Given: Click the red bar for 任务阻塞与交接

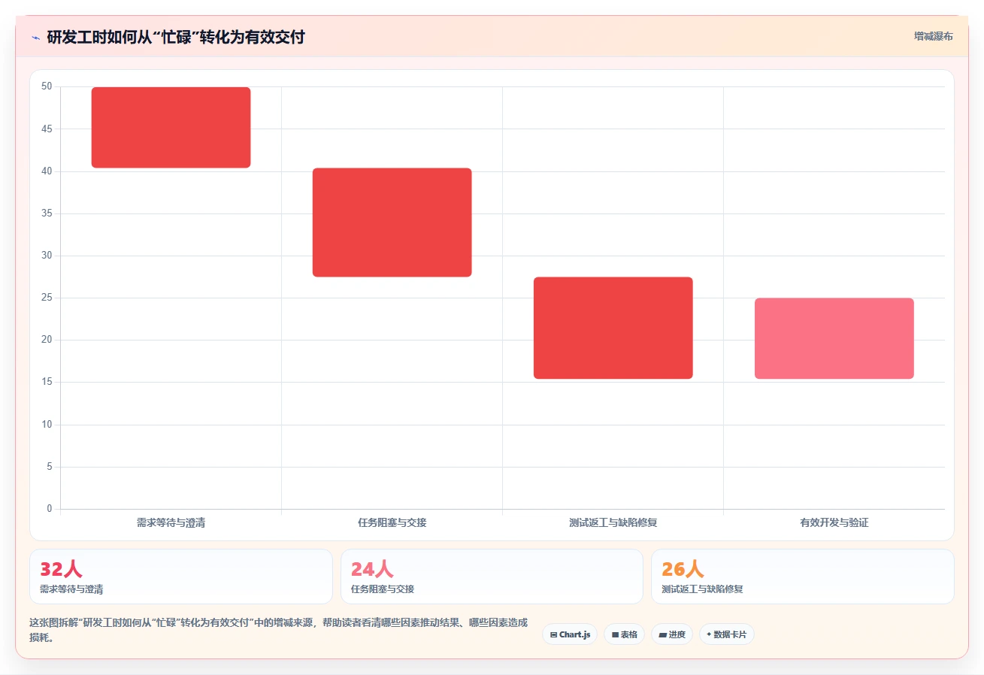Looking at the screenshot, I should click(392, 222).
